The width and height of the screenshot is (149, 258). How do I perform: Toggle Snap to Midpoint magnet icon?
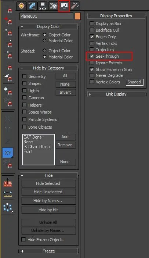pos(8,55)
